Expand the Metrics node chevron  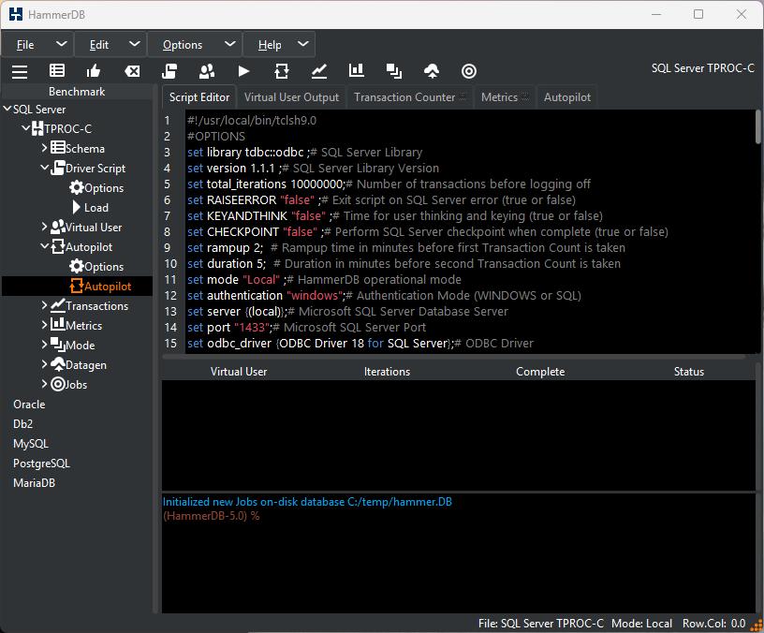pos(45,325)
